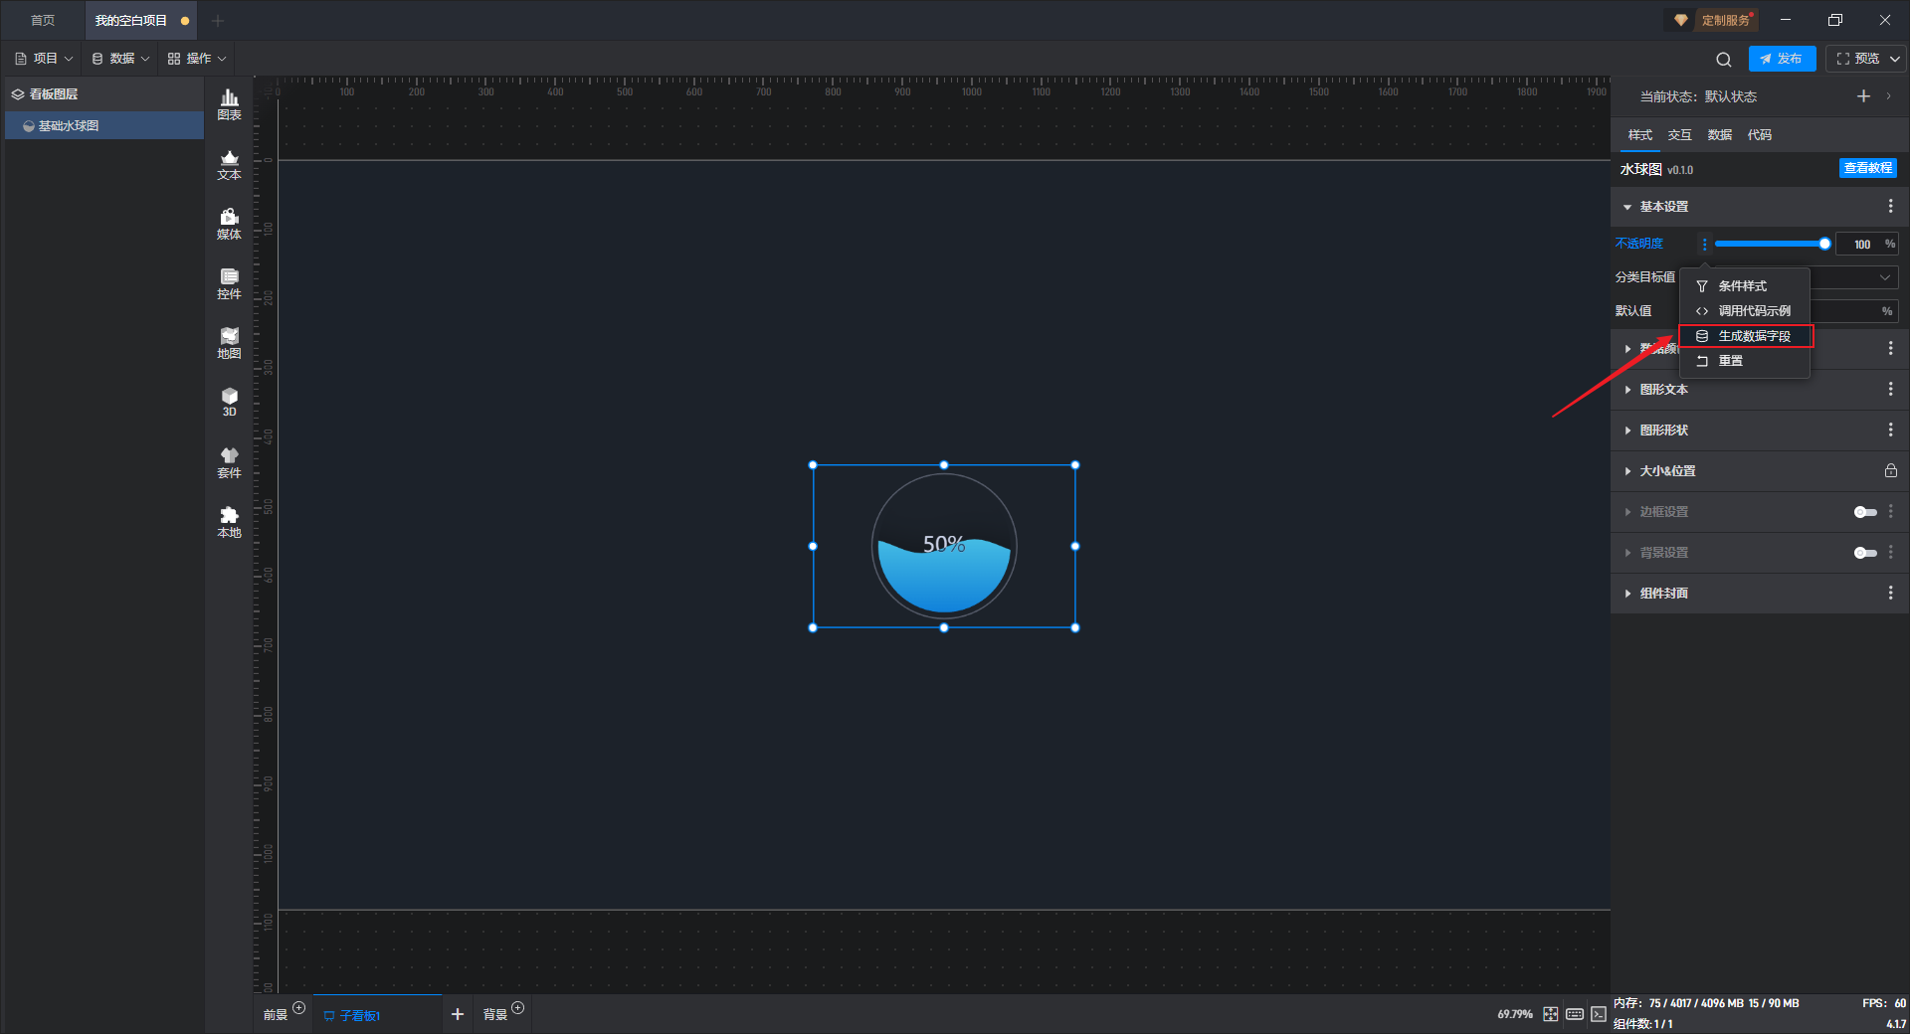This screenshot has width=1910, height=1034.
Task: Click the lock icon on 大小&位置
Action: (1890, 470)
